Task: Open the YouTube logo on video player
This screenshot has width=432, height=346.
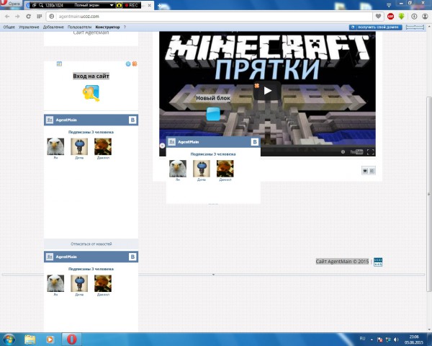Action: tap(356, 152)
